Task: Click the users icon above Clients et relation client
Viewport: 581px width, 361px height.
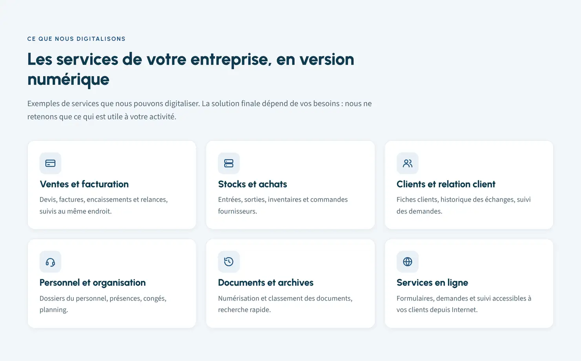Action: tap(407, 163)
